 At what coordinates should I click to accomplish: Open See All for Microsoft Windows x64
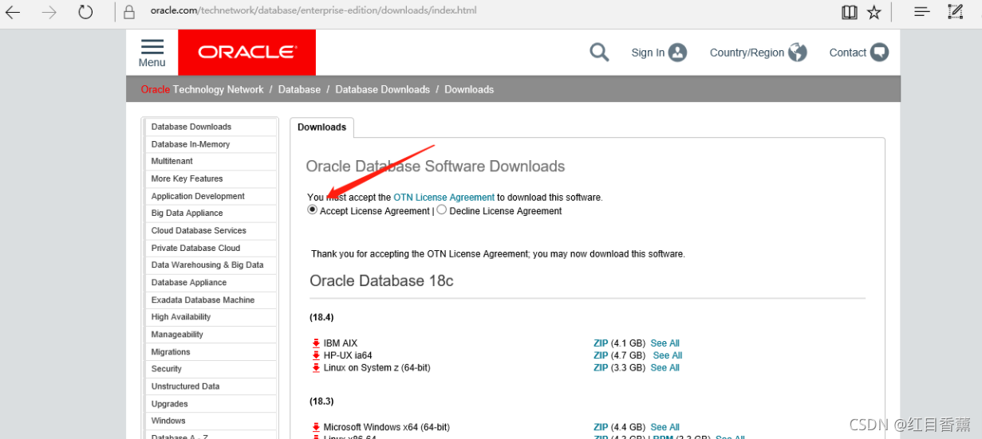coord(665,427)
